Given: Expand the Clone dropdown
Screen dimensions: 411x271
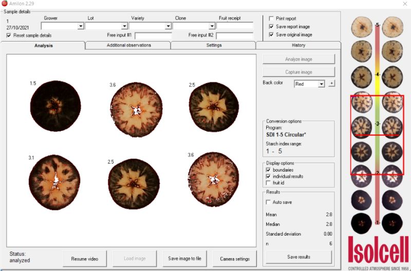Looking at the screenshot, I should click(x=212, y=26).
